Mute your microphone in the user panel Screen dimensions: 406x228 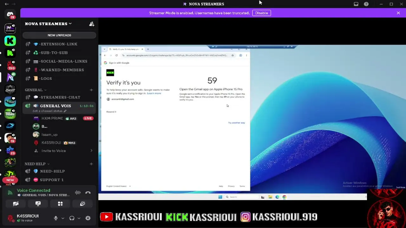(56, 218)
